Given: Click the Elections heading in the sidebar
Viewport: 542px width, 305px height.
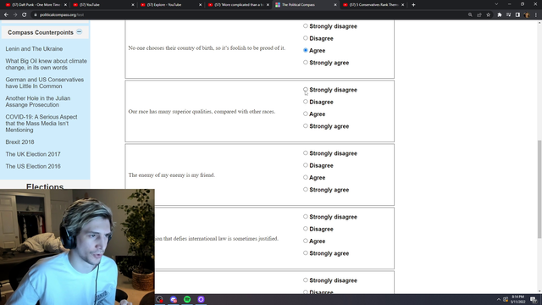Looking at the screenshot, I should point(45,186).
